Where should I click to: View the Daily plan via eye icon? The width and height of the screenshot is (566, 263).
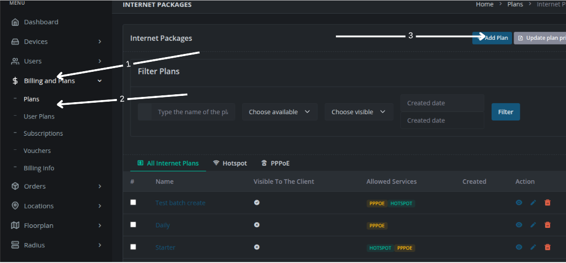pyautogui.click(x=519, y=225)
